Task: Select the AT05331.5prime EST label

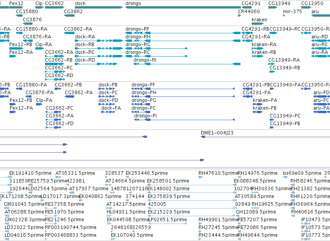Action: click(x=75, y=173)
